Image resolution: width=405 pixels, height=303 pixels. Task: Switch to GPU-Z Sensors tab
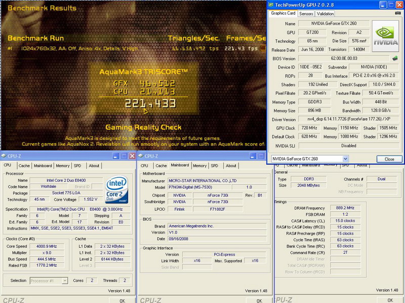click(306, 14)
